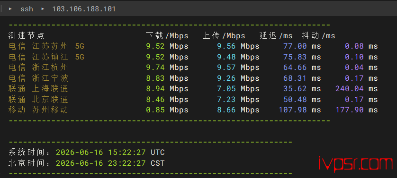This screenshot has height=178, width=397.
Task: Click the 9.26 upload value for 浙江宁波
Action: click(226, 78)
